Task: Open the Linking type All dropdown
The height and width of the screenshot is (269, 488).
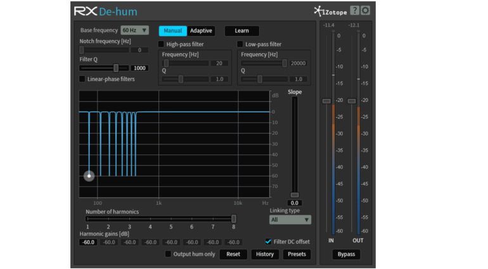Action: pos(290,220)
